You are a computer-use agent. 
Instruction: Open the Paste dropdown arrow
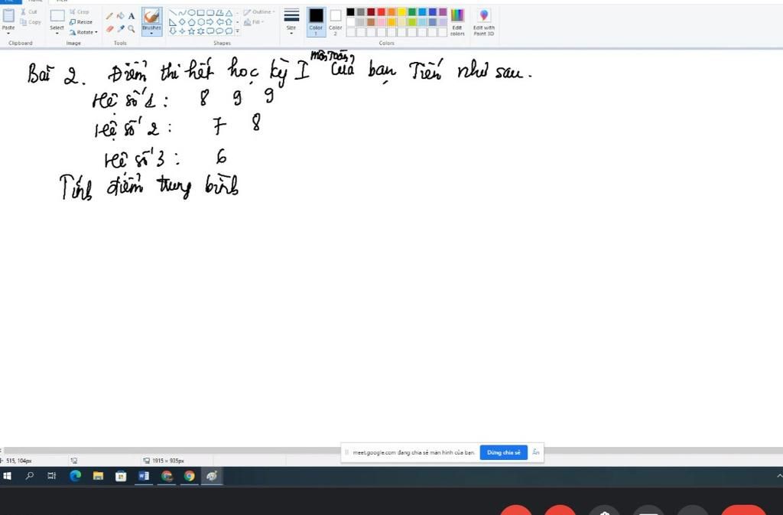(x=8, y=33)
